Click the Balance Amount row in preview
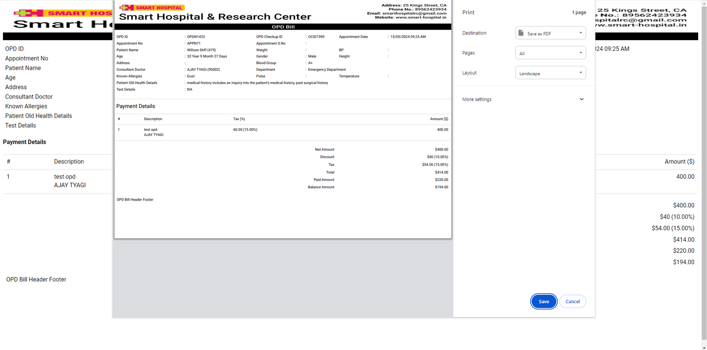Image resolution: width=707 pixels, height=350 pixels. click(x=321, y=187)
